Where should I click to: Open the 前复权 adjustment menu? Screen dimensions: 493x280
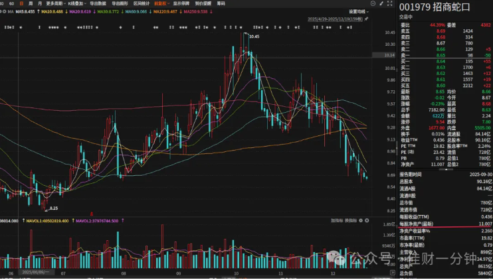point(161,3)
